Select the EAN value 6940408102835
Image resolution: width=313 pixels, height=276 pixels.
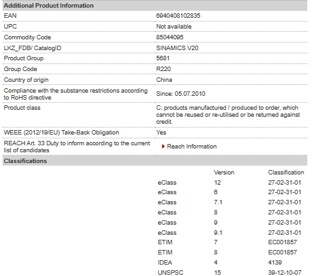point(178,16)
